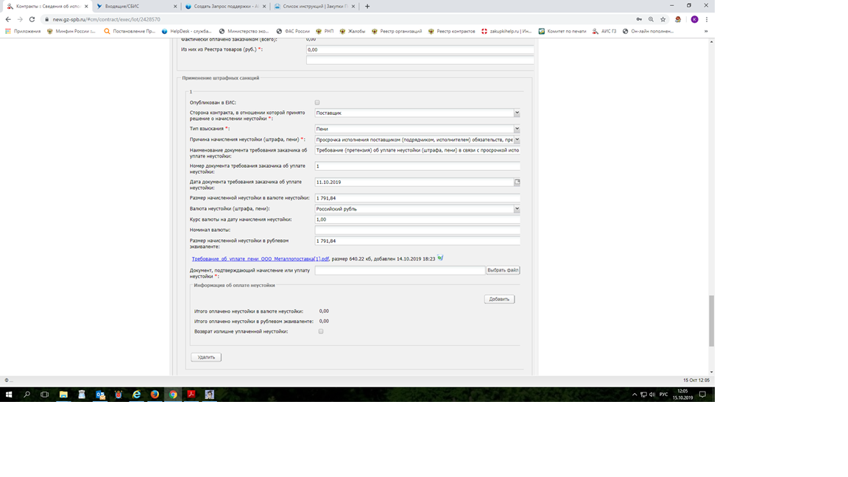Open notification center icon in tray
Screen dimensions: 848x477
(702, 395)
